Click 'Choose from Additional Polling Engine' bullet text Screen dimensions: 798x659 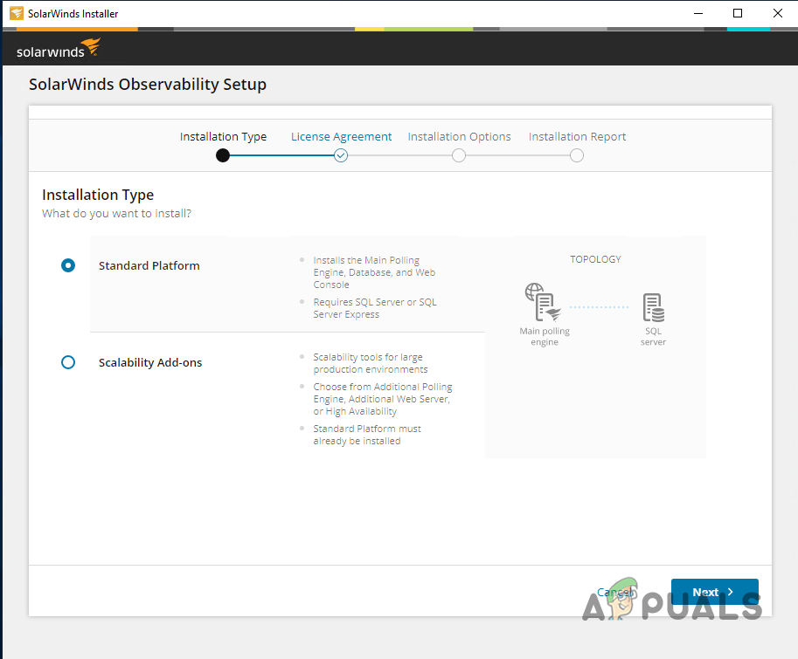click(383, 399)
